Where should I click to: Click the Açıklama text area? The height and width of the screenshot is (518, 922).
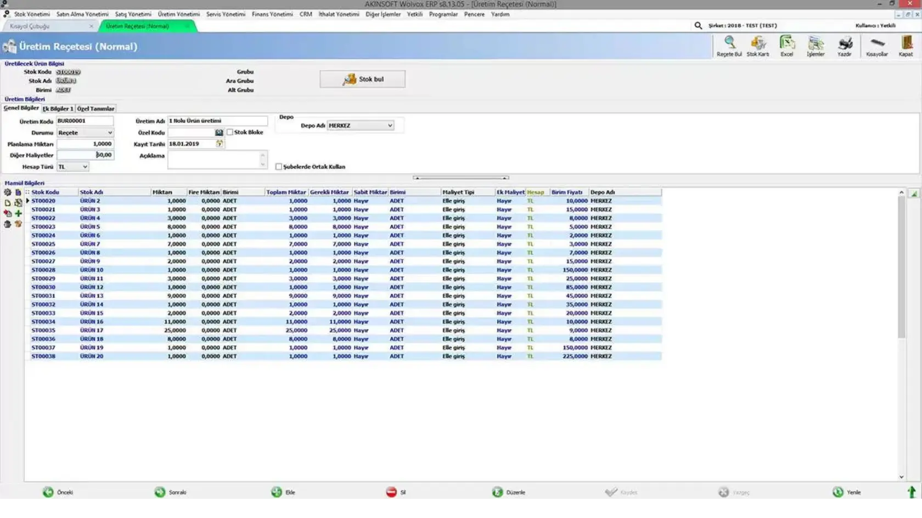point(217,160)
